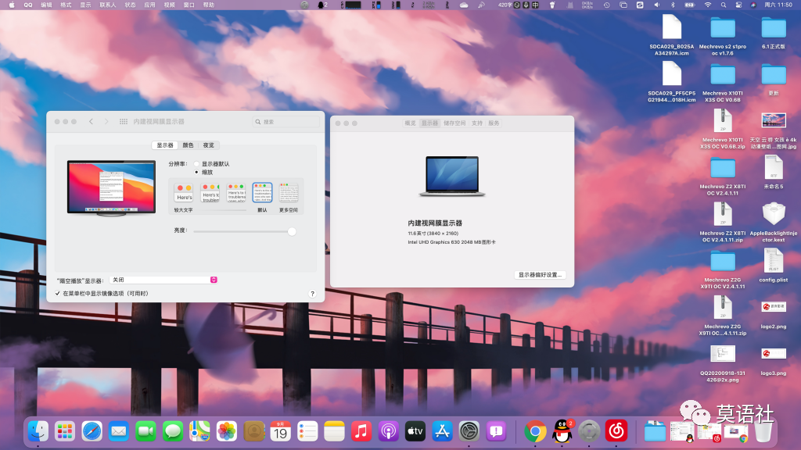Open the volume menu bar icon

coord(657,5)
